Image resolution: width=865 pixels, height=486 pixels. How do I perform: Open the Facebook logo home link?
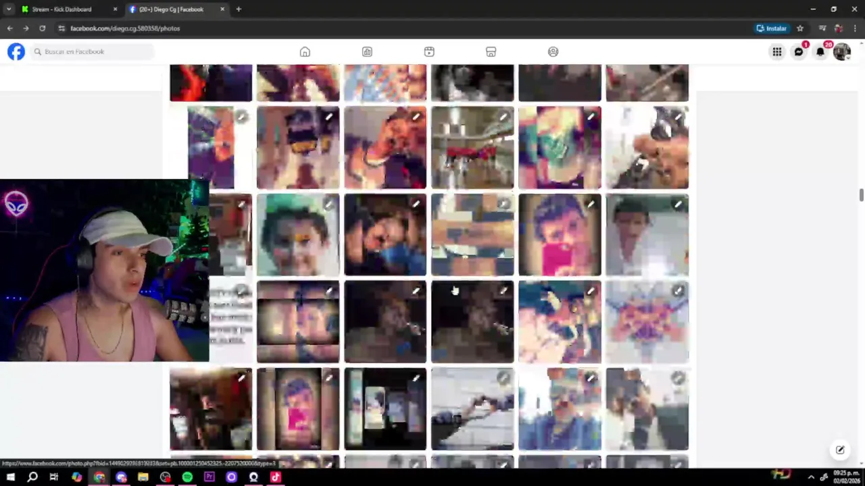pyautogui.click(x=16, y=51)
